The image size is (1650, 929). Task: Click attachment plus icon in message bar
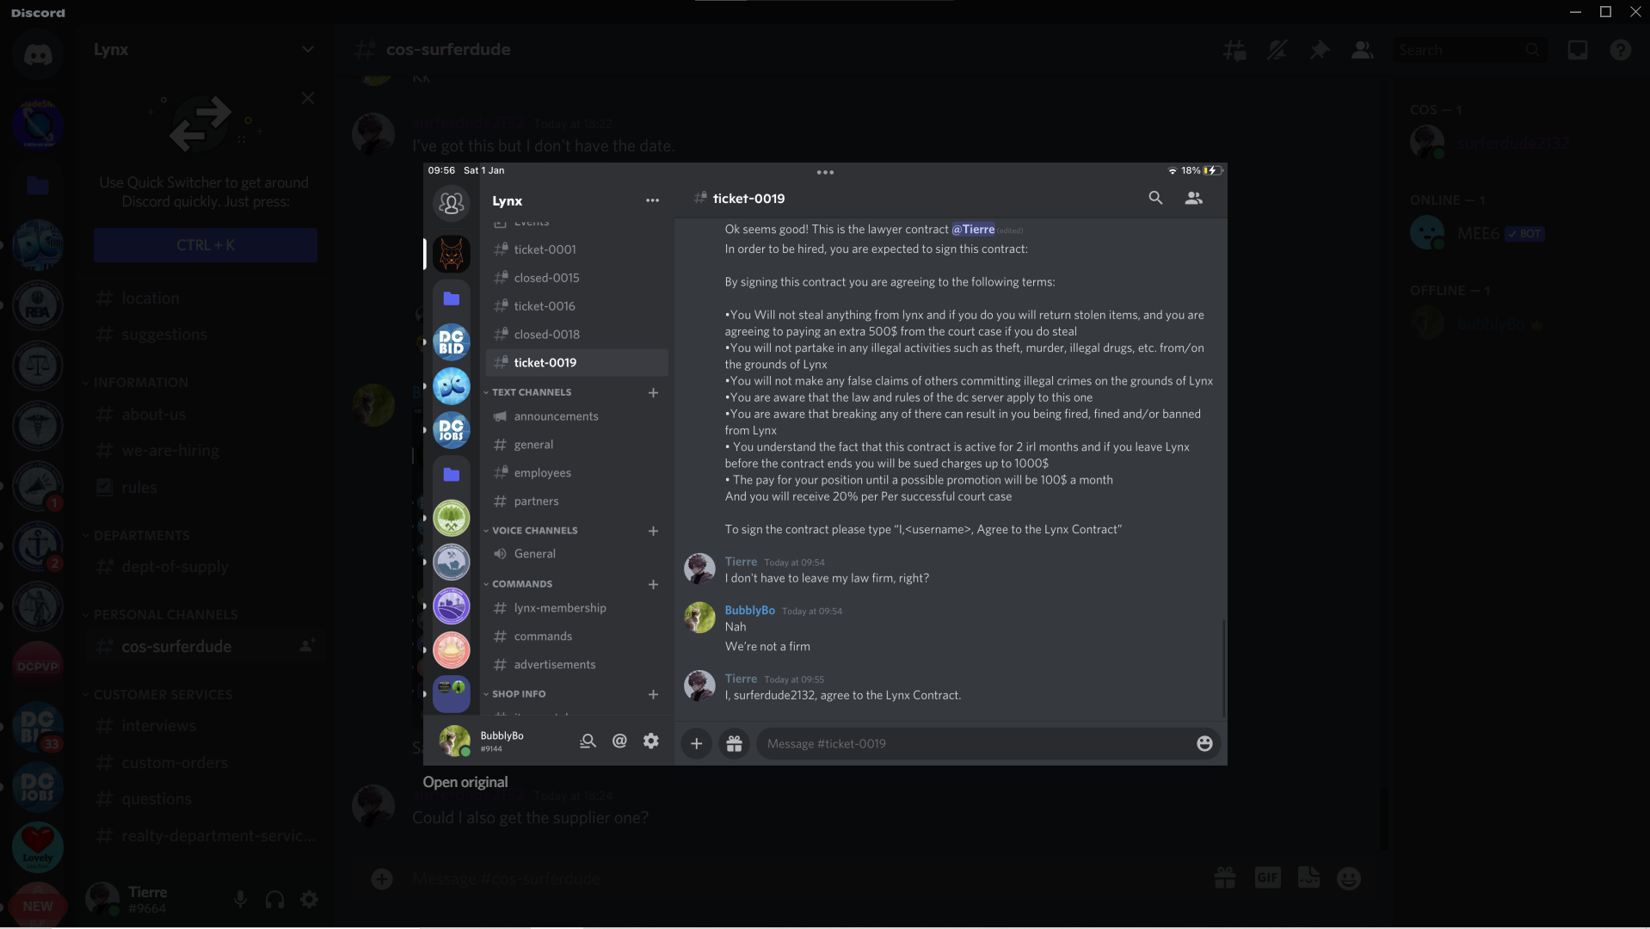[x=382, y=879]
